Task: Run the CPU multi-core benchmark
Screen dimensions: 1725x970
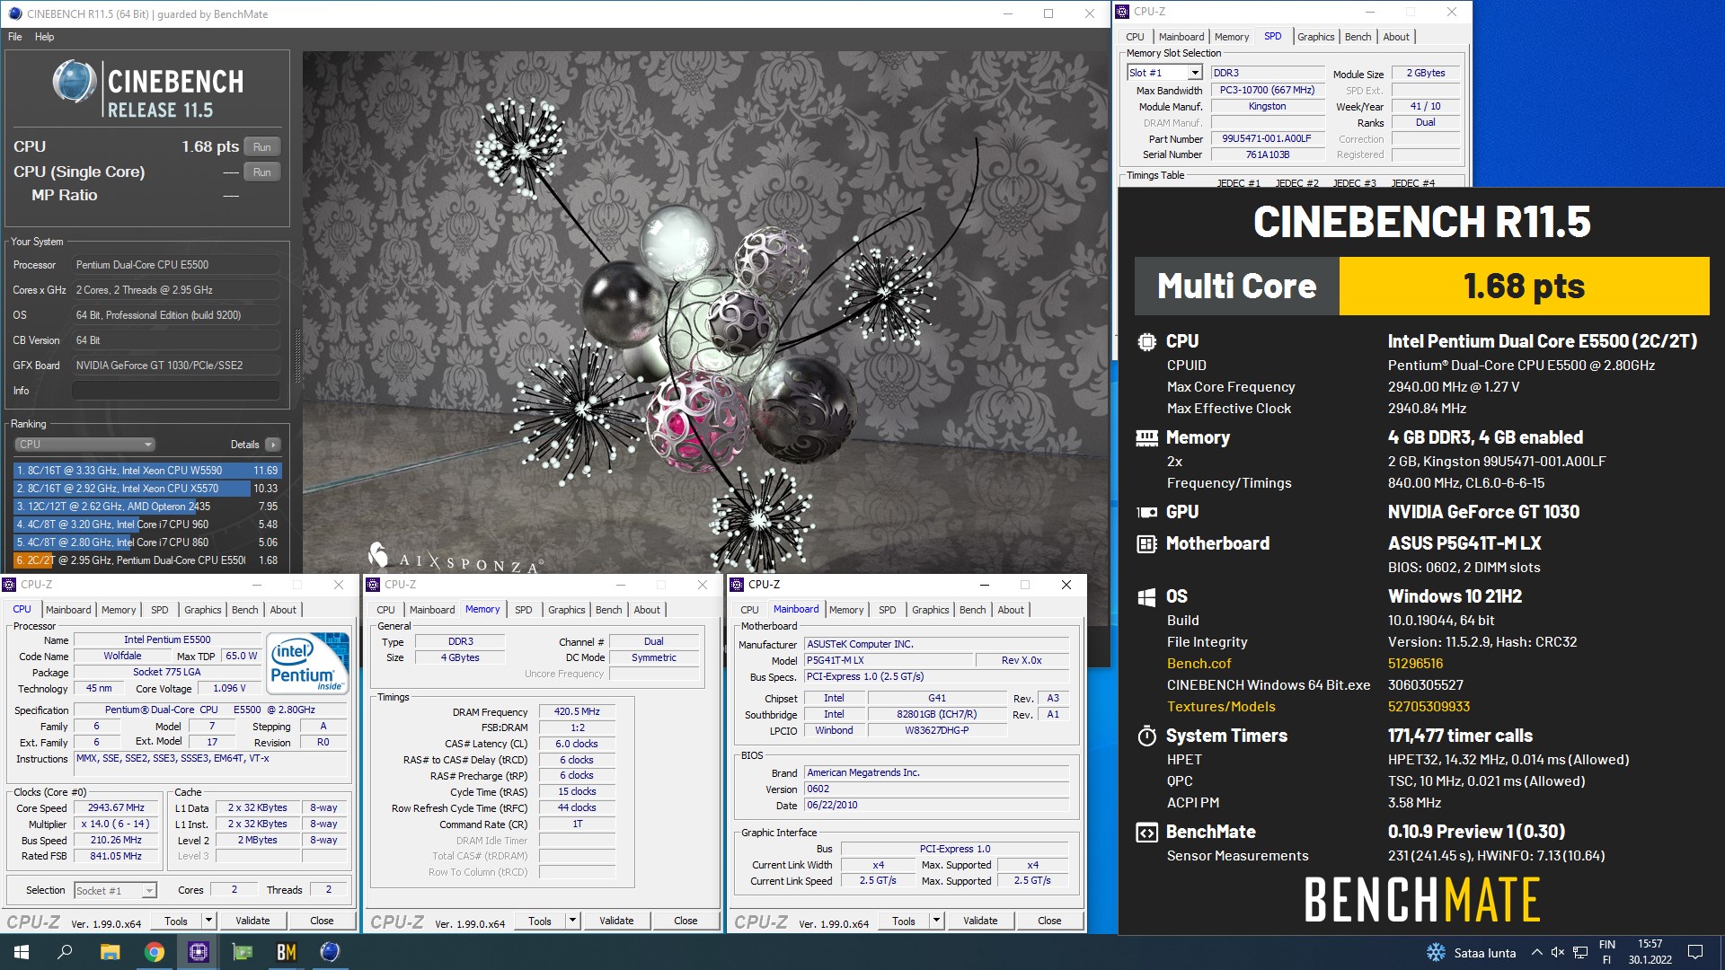Action: coord(261,147)
